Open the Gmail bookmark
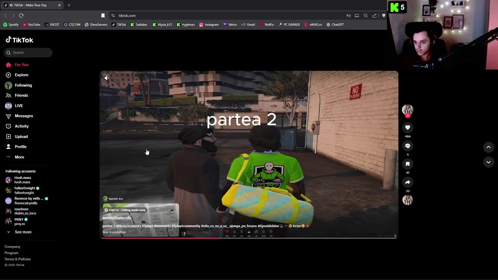Viewport: 498px width, 280px height. tap(248, 24)
